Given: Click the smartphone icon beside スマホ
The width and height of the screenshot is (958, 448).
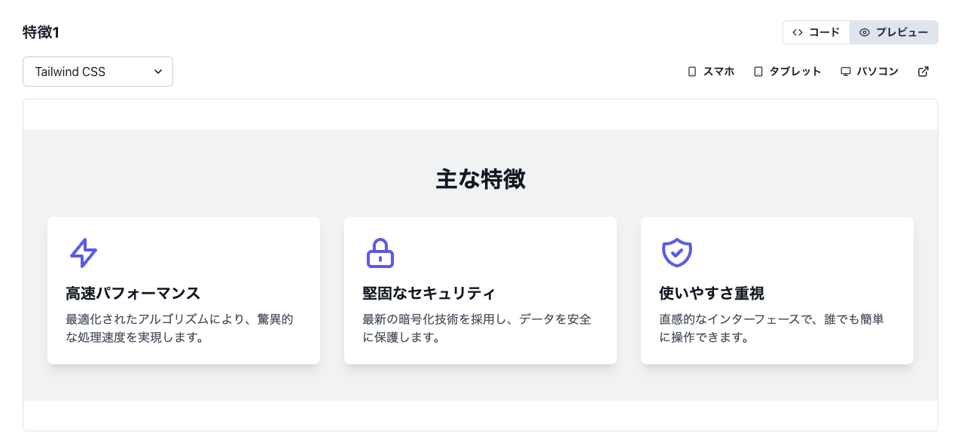Looking at the screenshot, I should [692, 72].
